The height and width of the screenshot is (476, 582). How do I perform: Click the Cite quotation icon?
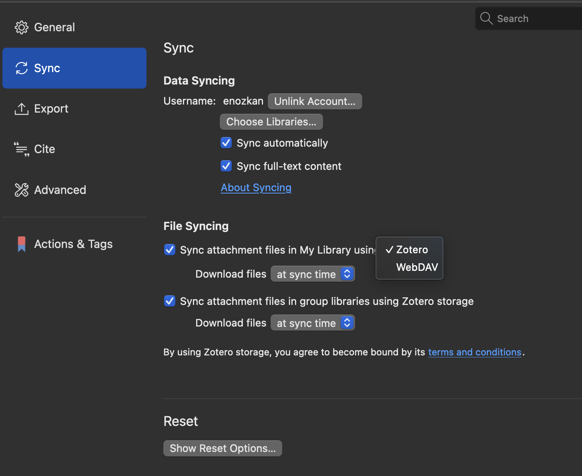point(22,149)
